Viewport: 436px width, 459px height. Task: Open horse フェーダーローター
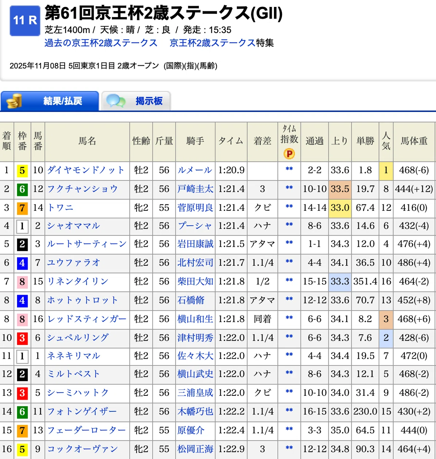(87, 430)
